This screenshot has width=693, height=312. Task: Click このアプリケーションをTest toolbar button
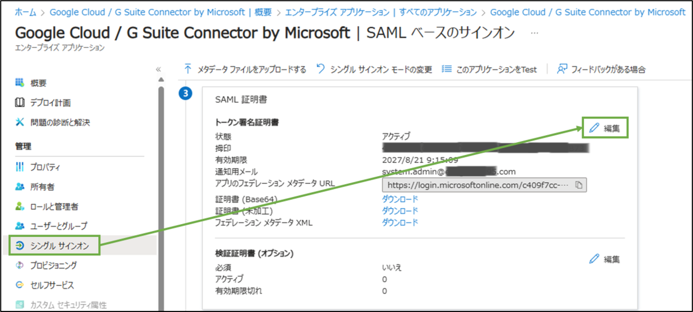(489, 69)
